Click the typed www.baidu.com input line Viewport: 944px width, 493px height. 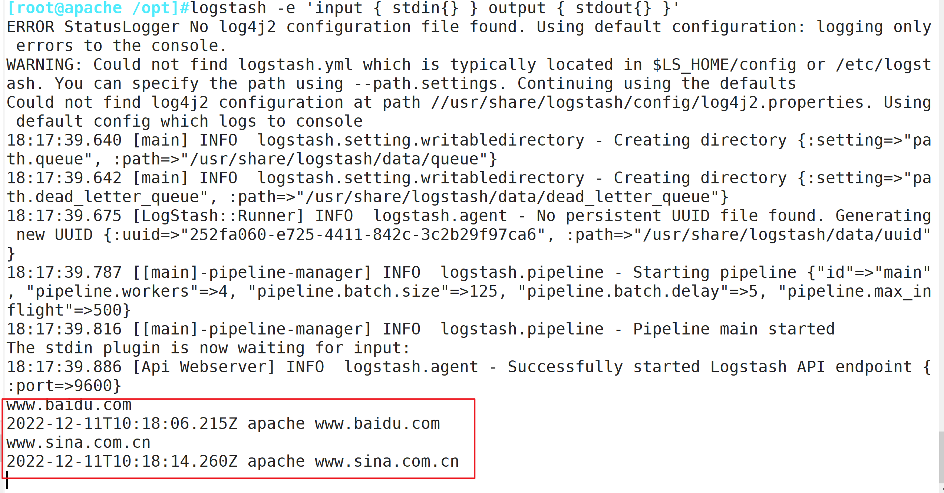69,405
